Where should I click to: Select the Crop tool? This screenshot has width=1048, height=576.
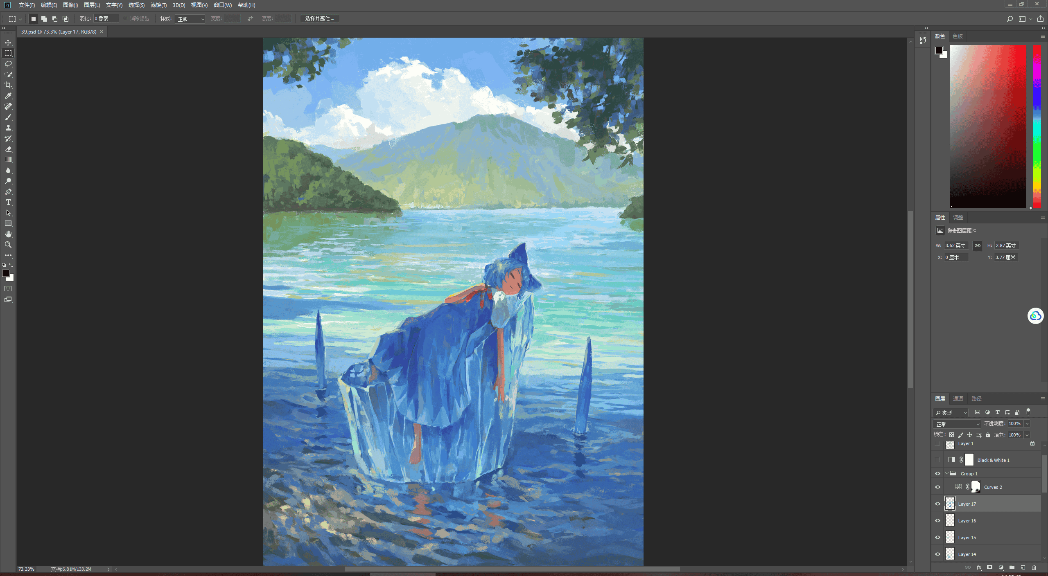8,85
